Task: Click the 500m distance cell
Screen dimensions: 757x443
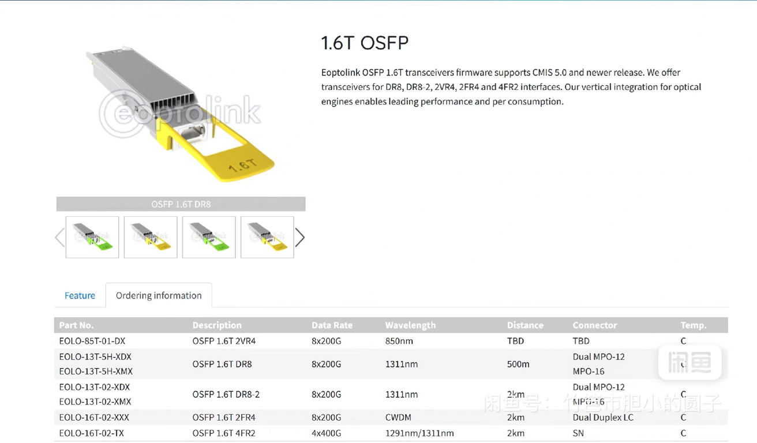Action: pyautogui.click(x=518, y=364)
